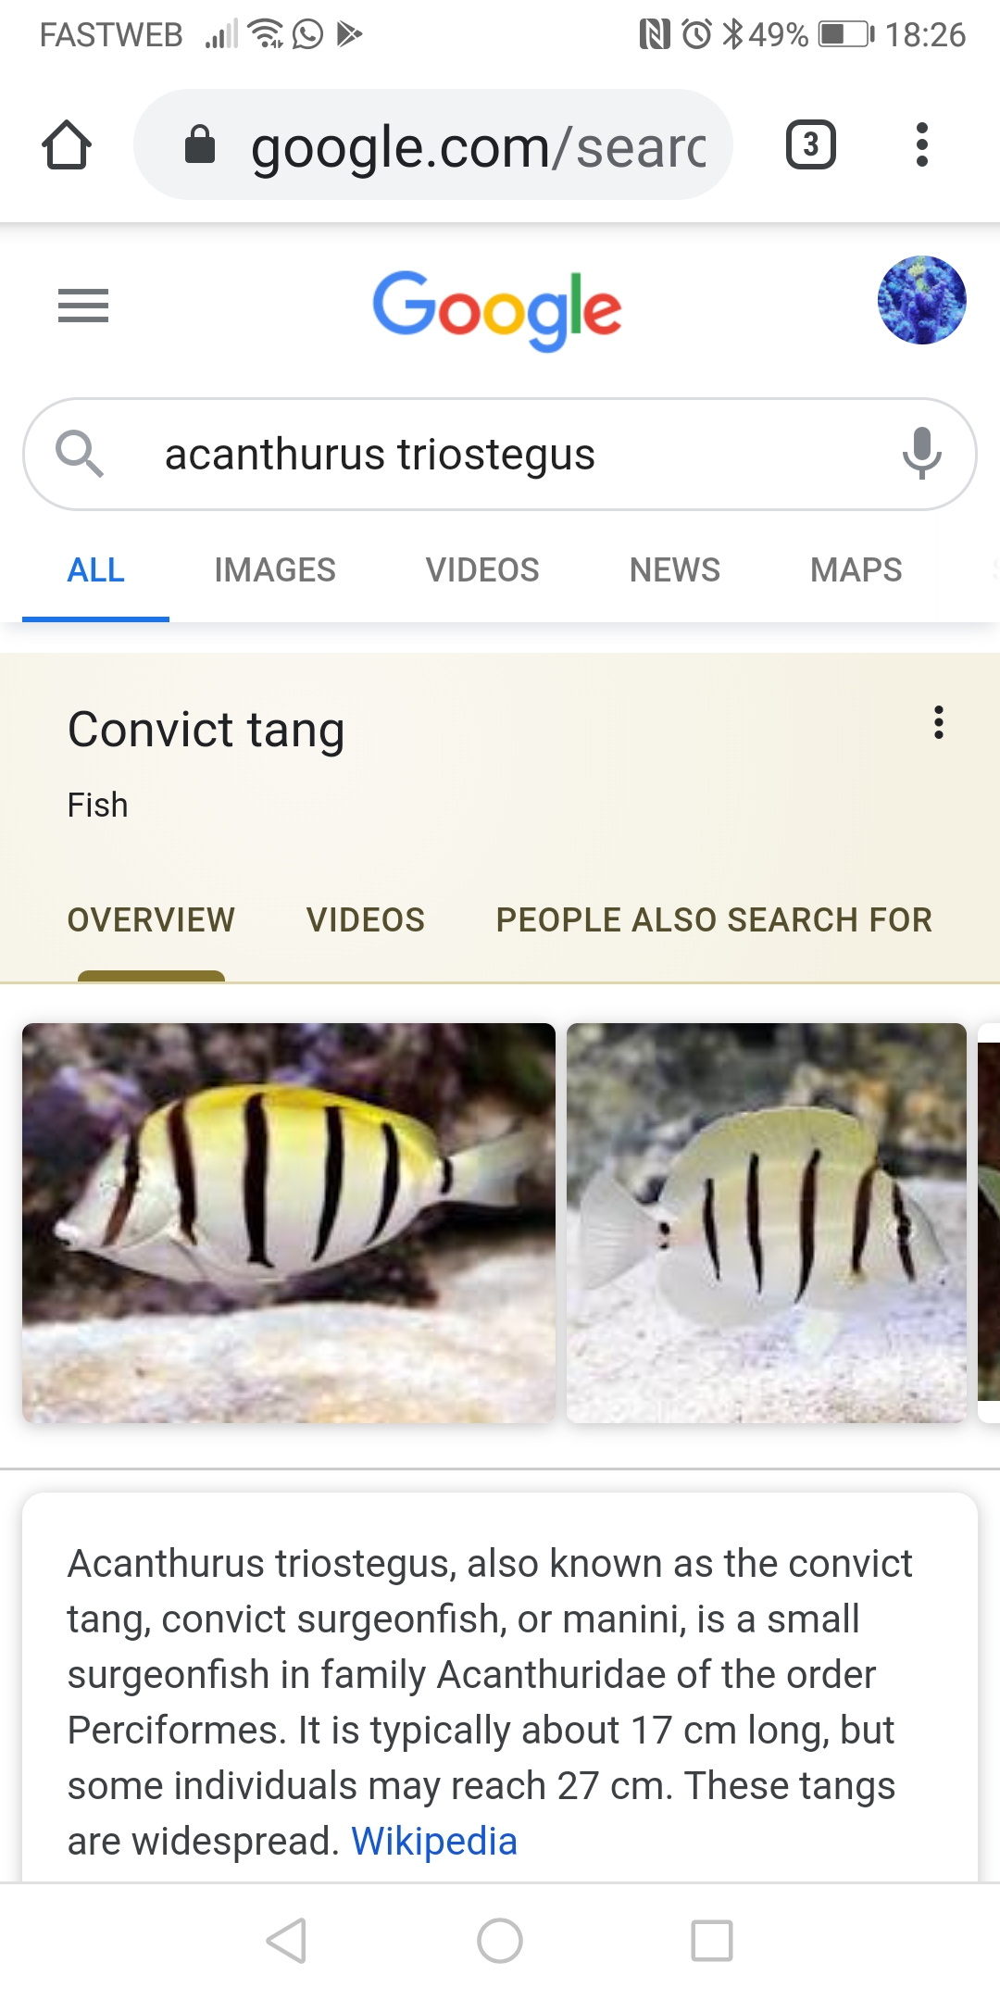
Task: Expand the Convict tang panel options menu
Action: click(x=939, y=722)
